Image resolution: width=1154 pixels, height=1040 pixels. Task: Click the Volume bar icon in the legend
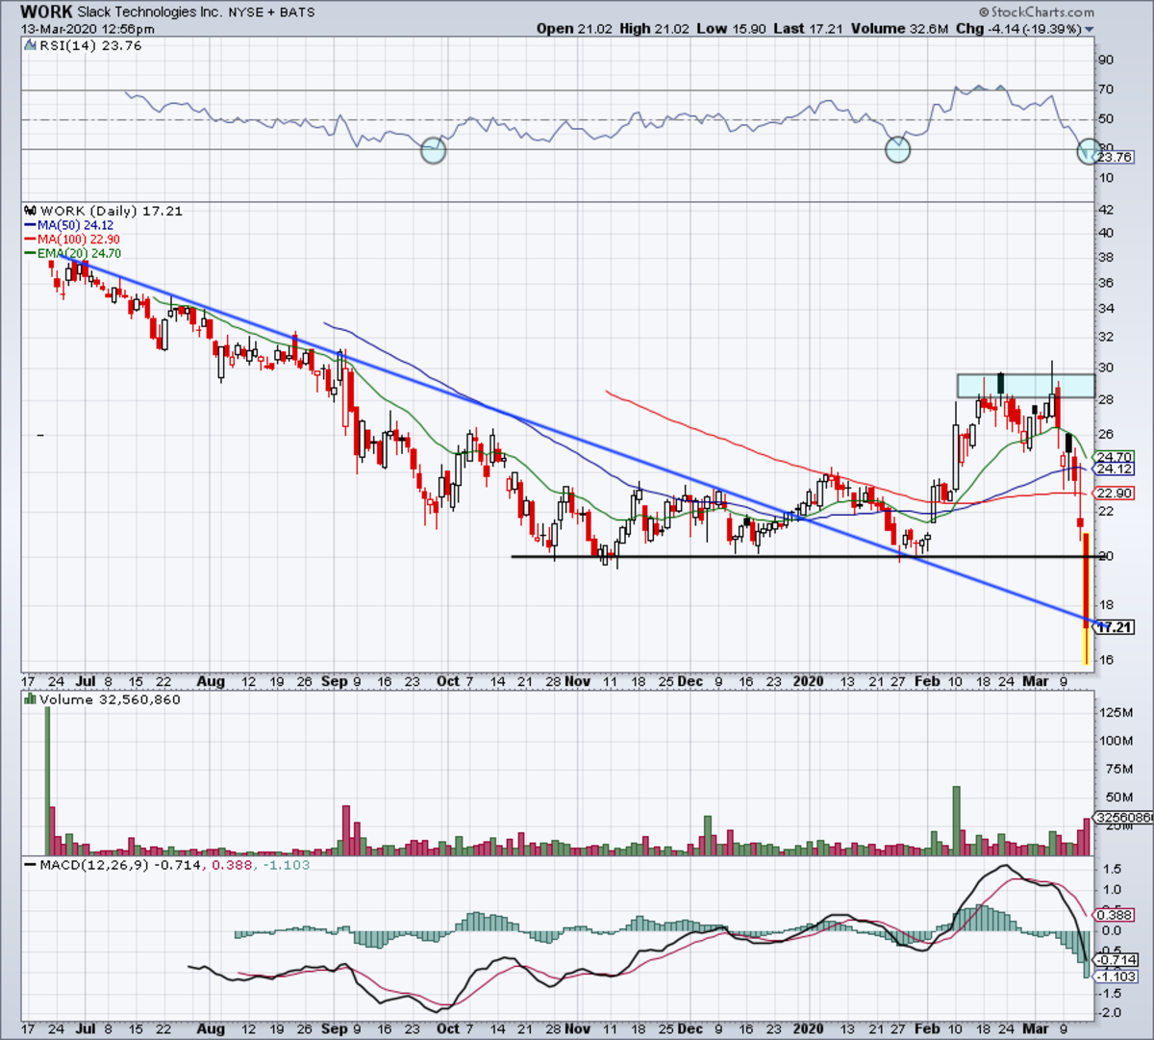[x=31, y=699]
